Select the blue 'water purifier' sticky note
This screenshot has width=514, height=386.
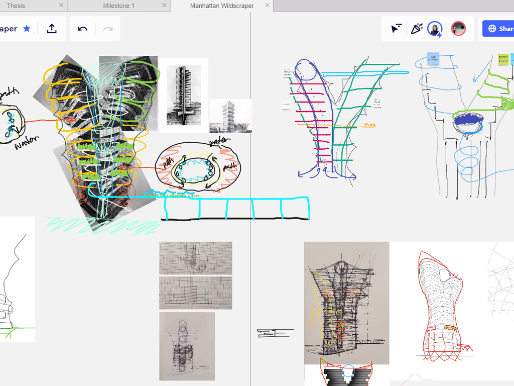(x=433, y=59)
